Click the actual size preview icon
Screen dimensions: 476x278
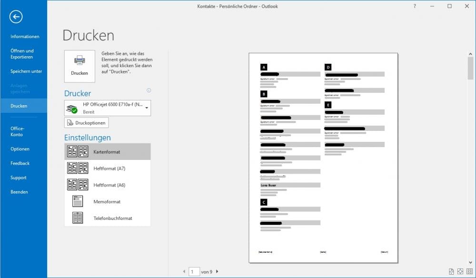(x=451, y=271)
